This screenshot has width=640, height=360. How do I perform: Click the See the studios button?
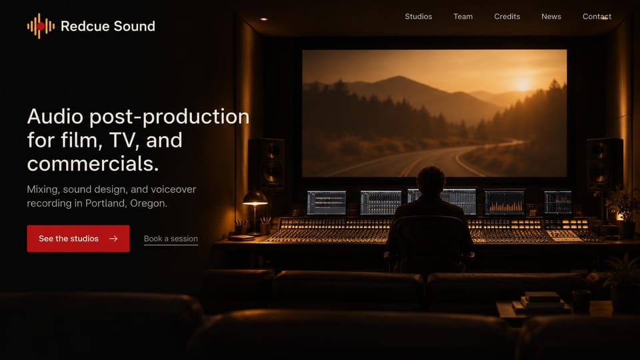[79, 239]
